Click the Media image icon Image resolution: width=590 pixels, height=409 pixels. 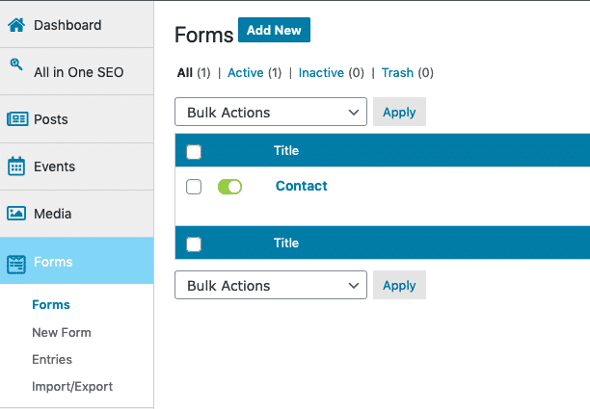[x=16, y=214]
